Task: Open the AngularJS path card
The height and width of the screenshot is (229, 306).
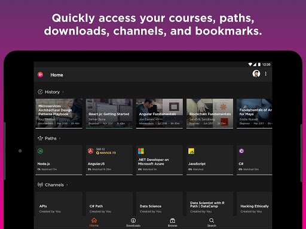Action: coord(109,160)
